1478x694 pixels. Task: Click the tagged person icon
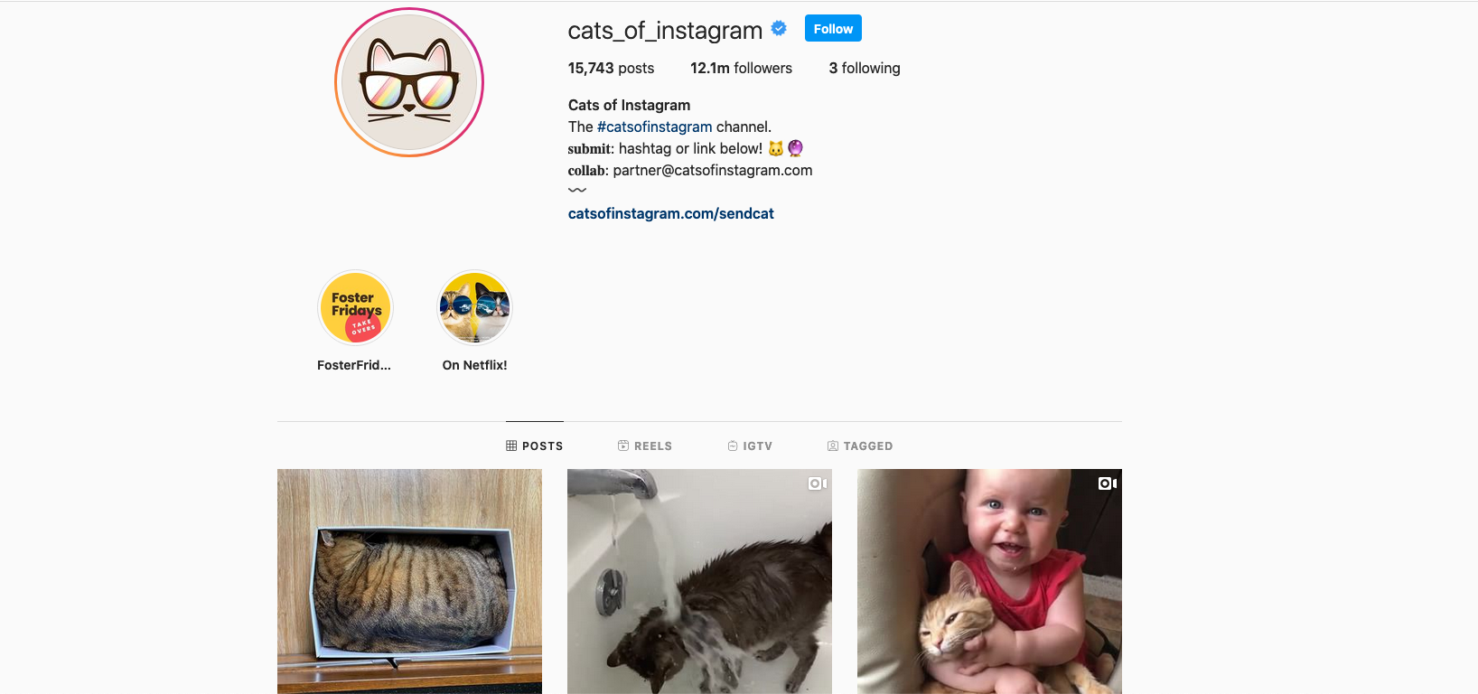pyautogui.click(x=833, y=445)
